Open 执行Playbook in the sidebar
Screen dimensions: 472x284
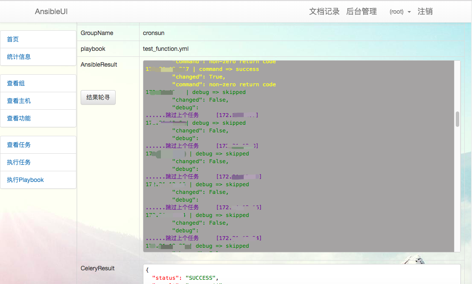(x=38, y=179)
